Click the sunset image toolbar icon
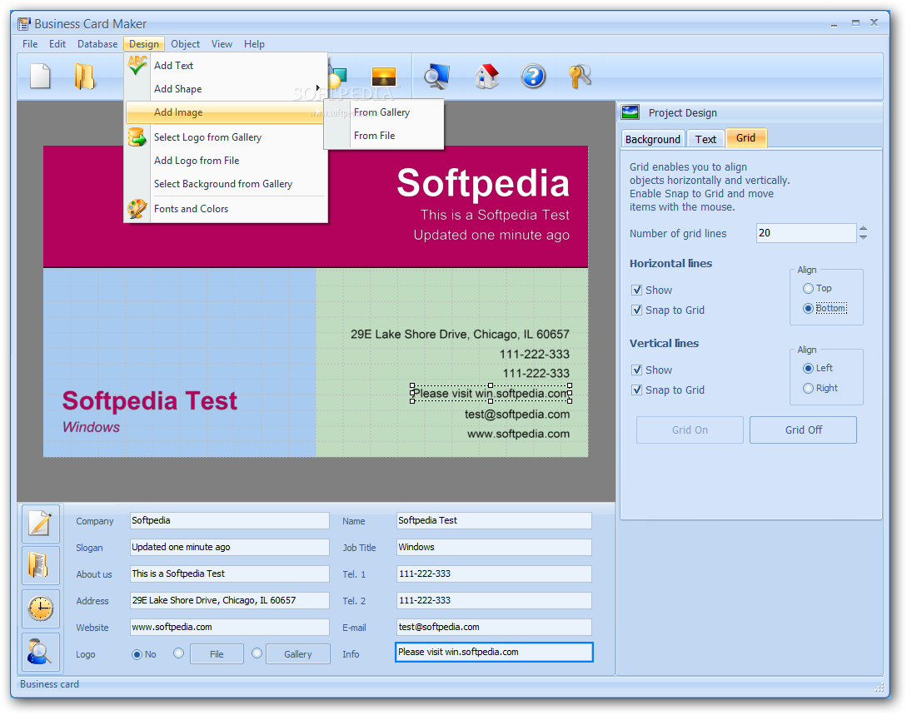Image resolution: width=907 pixels, height=715 pixels. tap(383, 76)
